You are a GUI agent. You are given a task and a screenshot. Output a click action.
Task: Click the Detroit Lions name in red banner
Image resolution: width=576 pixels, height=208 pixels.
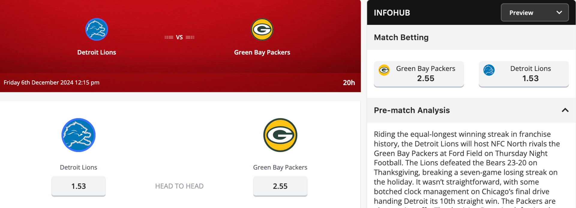point(97,52)
